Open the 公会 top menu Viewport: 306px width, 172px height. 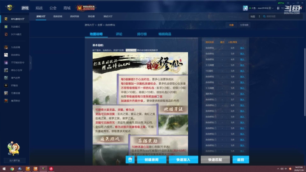pyautogui.click(x=53, y=8)
